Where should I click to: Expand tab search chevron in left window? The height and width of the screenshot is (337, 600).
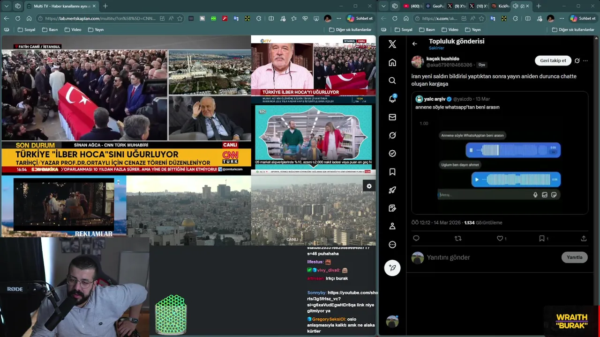point(6,6)
